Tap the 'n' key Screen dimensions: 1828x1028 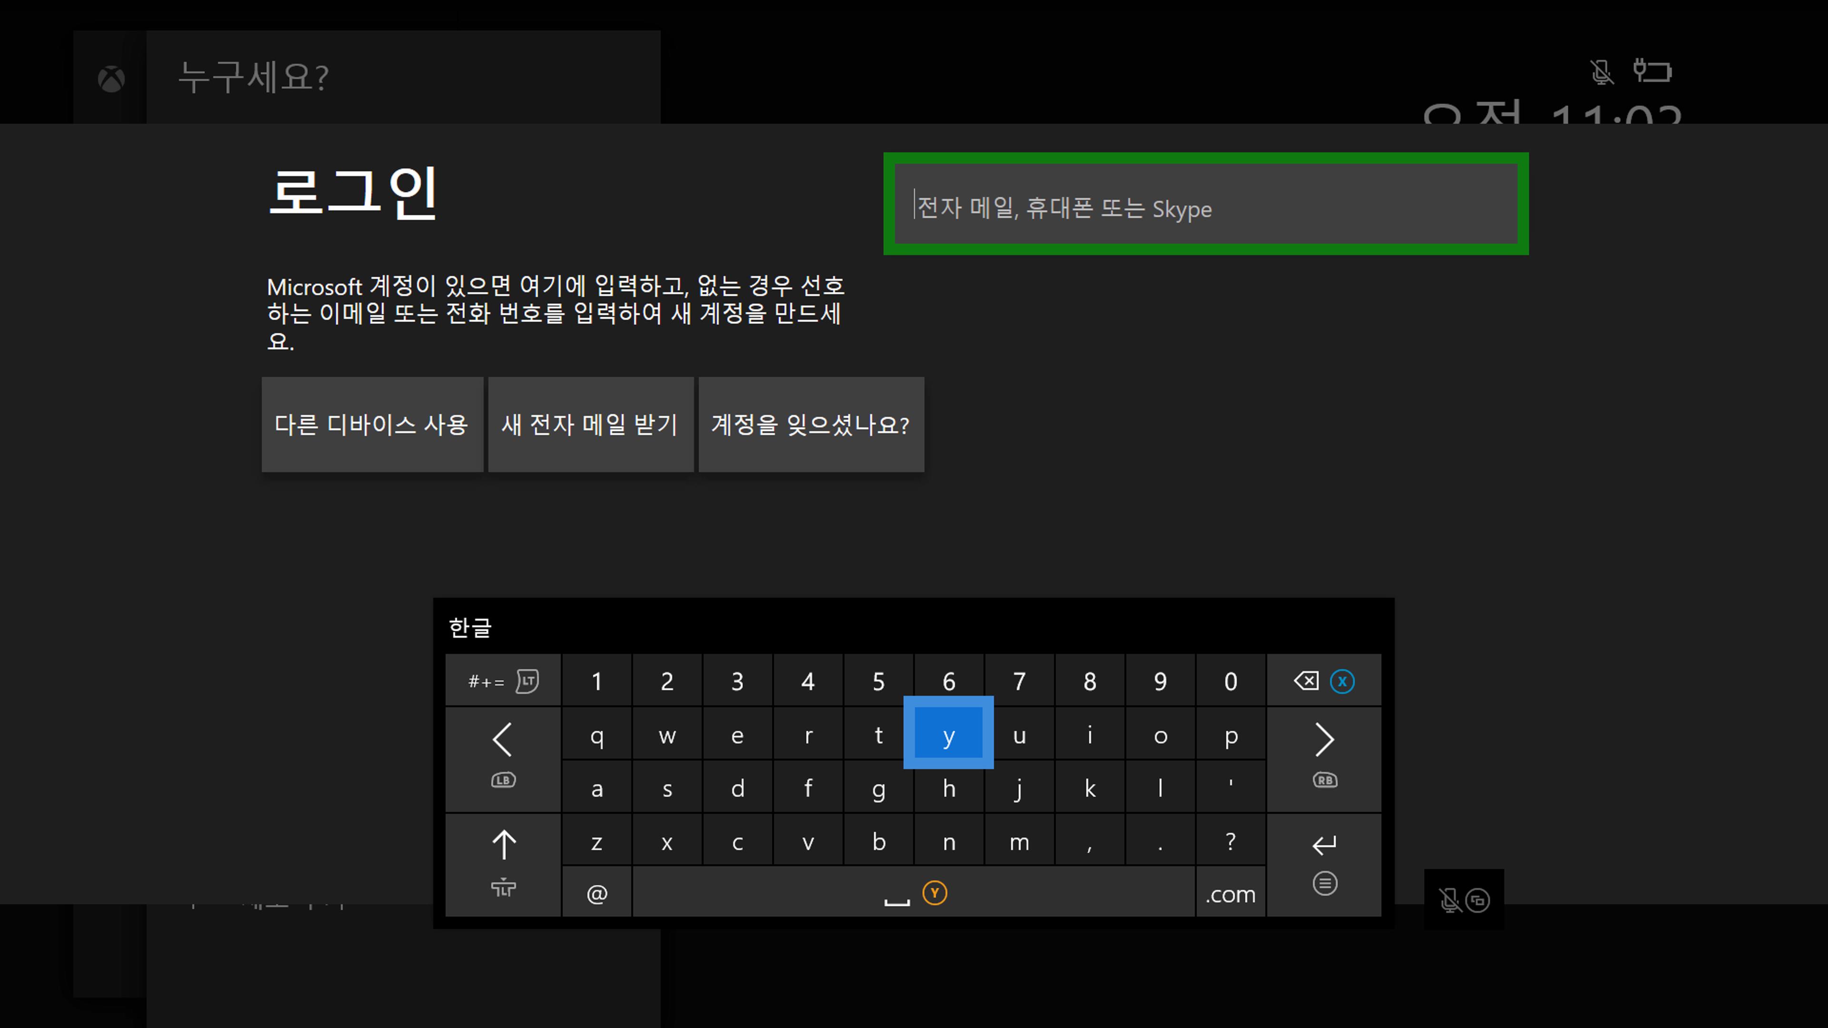[948, 840]
